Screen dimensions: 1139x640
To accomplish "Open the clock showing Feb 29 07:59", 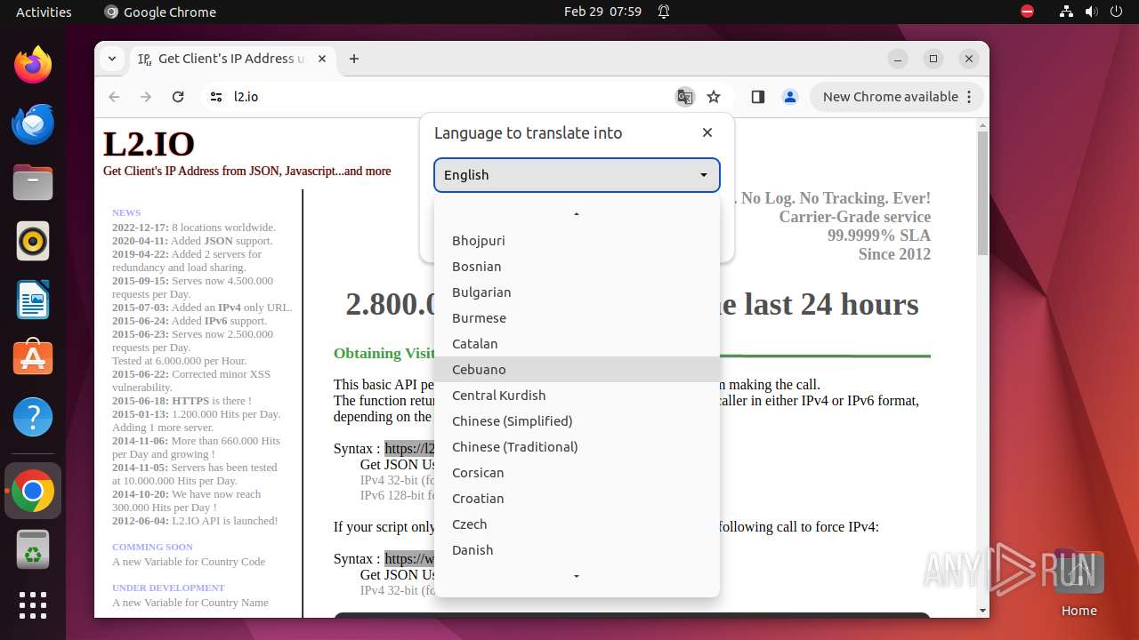I will pos(602,12).
